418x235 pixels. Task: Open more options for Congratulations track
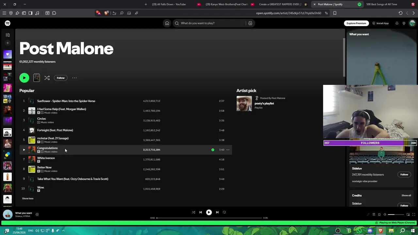pos(228,150)
